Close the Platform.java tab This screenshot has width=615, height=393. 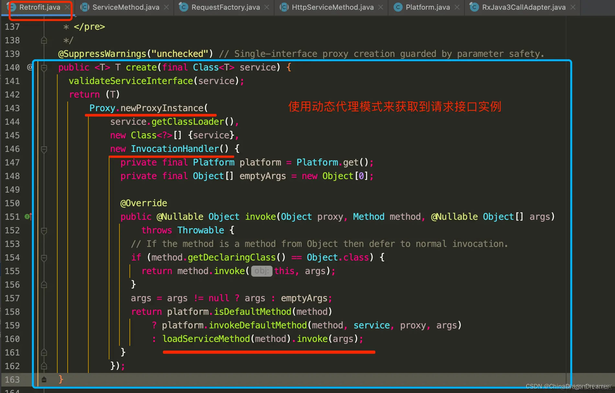457,7
